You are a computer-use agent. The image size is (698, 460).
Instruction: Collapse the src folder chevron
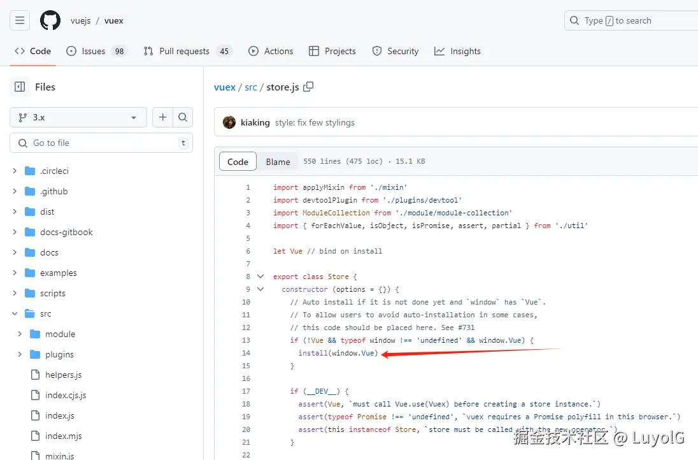pyautogui.click(x=15, y=314)
